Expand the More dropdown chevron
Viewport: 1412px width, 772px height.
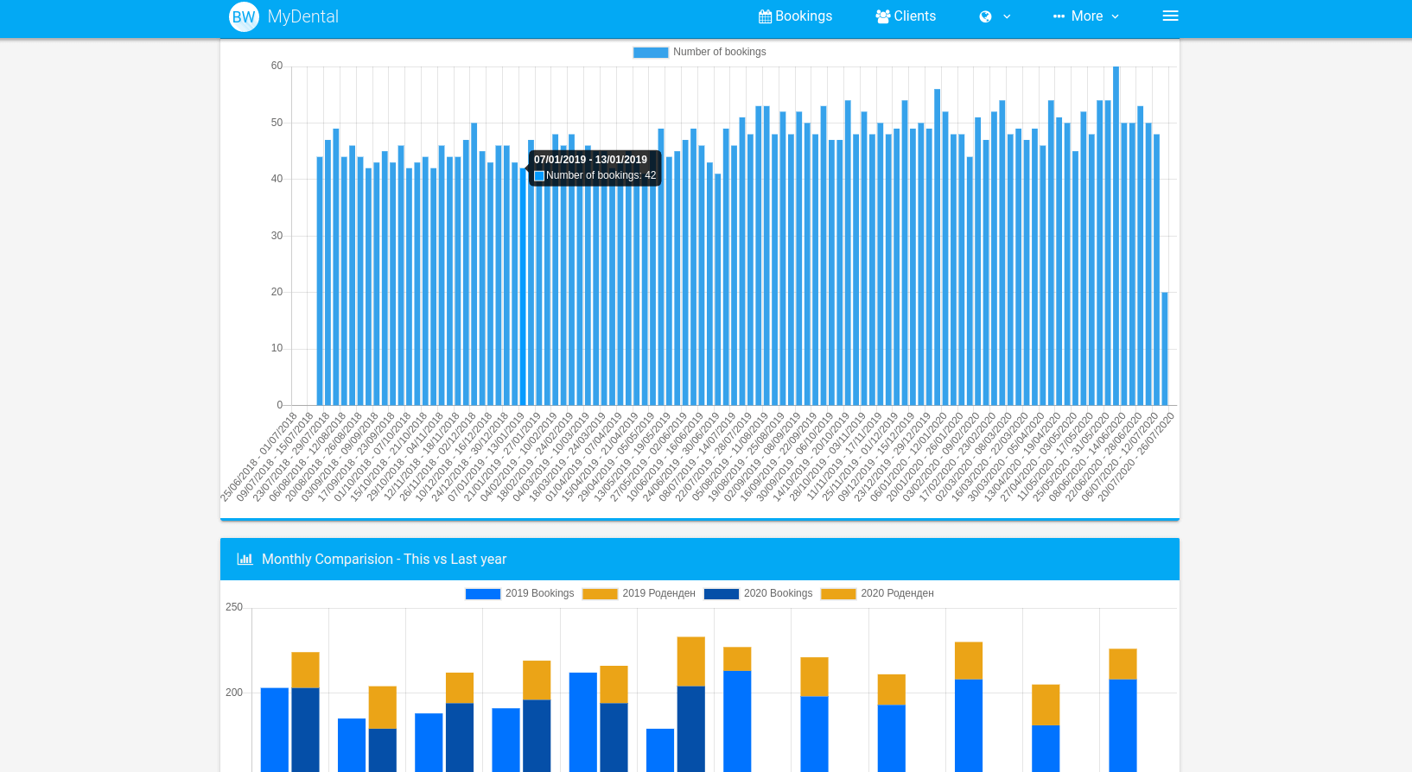(x=1115, y=16)
